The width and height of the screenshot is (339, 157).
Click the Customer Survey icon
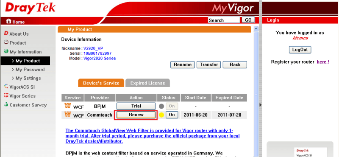point(6,104)
